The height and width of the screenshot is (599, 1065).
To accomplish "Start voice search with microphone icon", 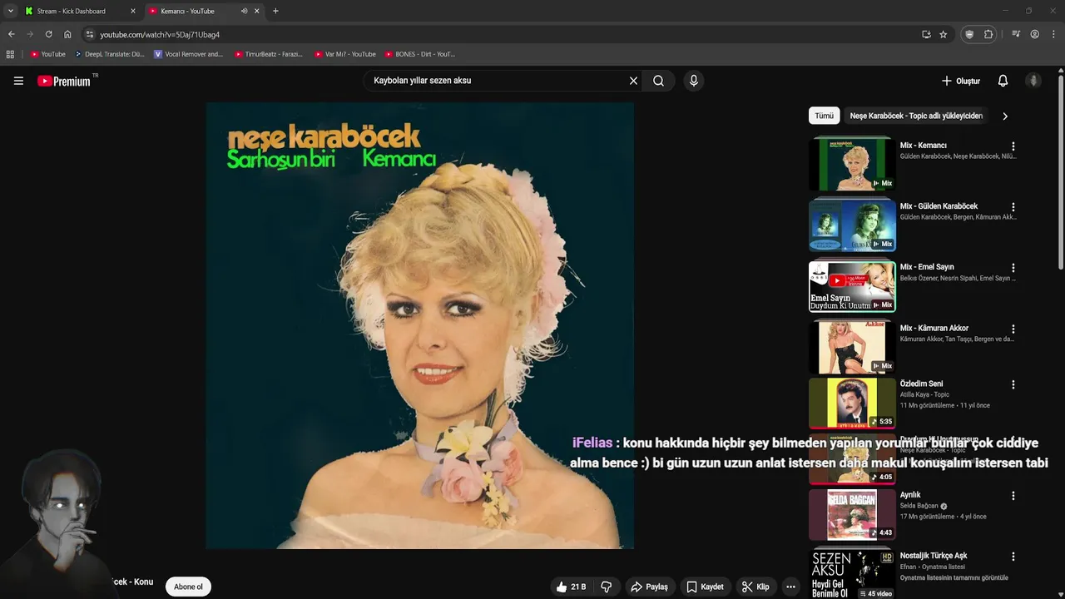I will point(693,81).
